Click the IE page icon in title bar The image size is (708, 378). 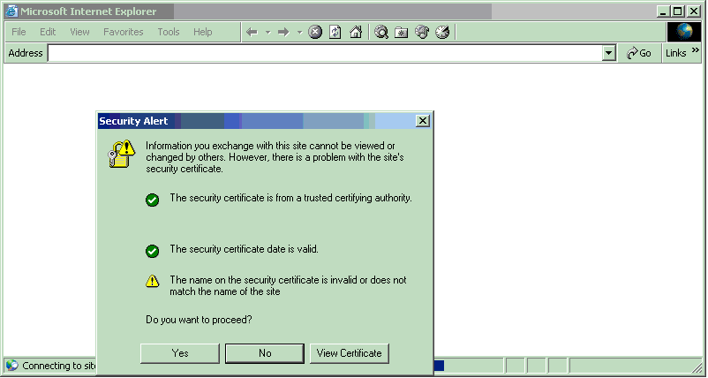click(11, 11)
